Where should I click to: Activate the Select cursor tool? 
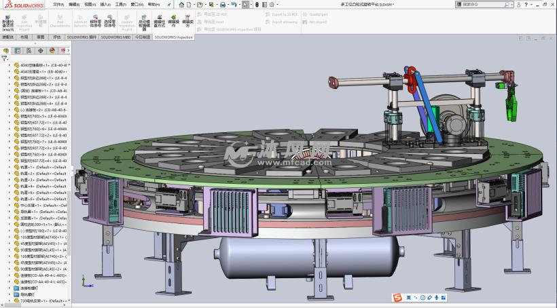tap(246, 4)
